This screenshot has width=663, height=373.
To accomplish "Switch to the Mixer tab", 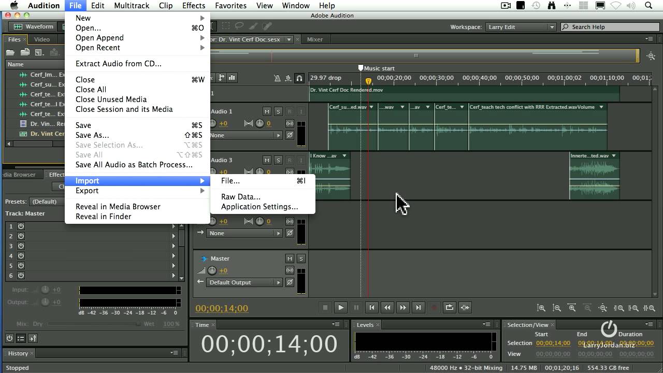I will tap(315, 39).
